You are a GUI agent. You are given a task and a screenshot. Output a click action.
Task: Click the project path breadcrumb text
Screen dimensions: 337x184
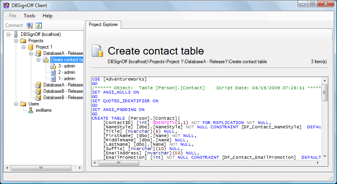pyautogui.click(x=187, y=62)
